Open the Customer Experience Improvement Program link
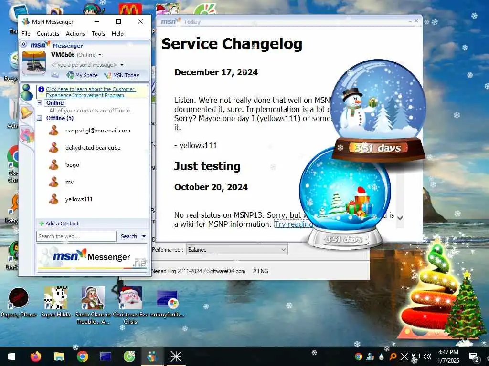 pos(90,92)
